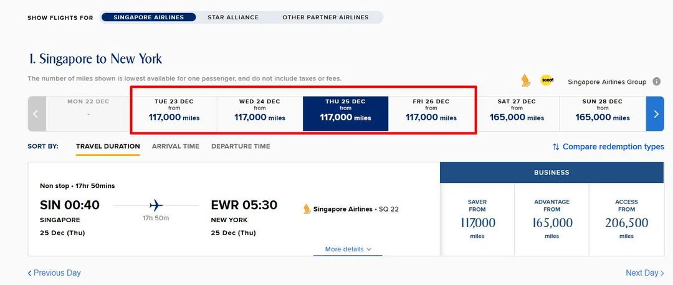Click the SQ 22 airline logo icon

(307, 209)
